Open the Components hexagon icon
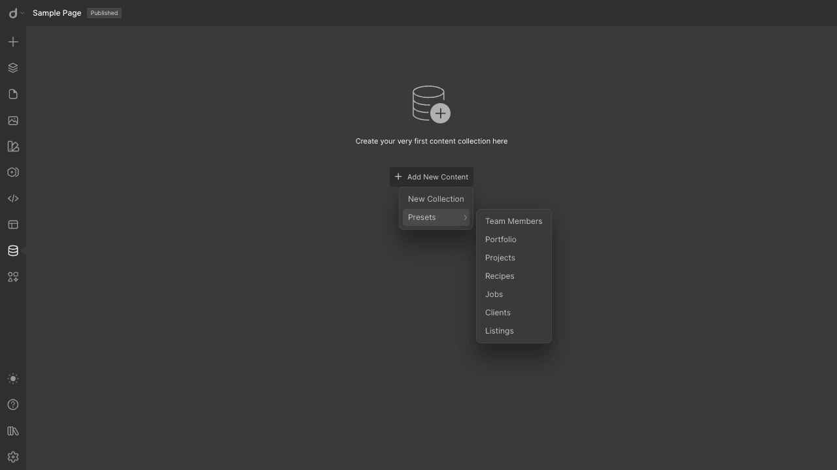This screenshot has height=470, width=837. (x=13, y=172)
